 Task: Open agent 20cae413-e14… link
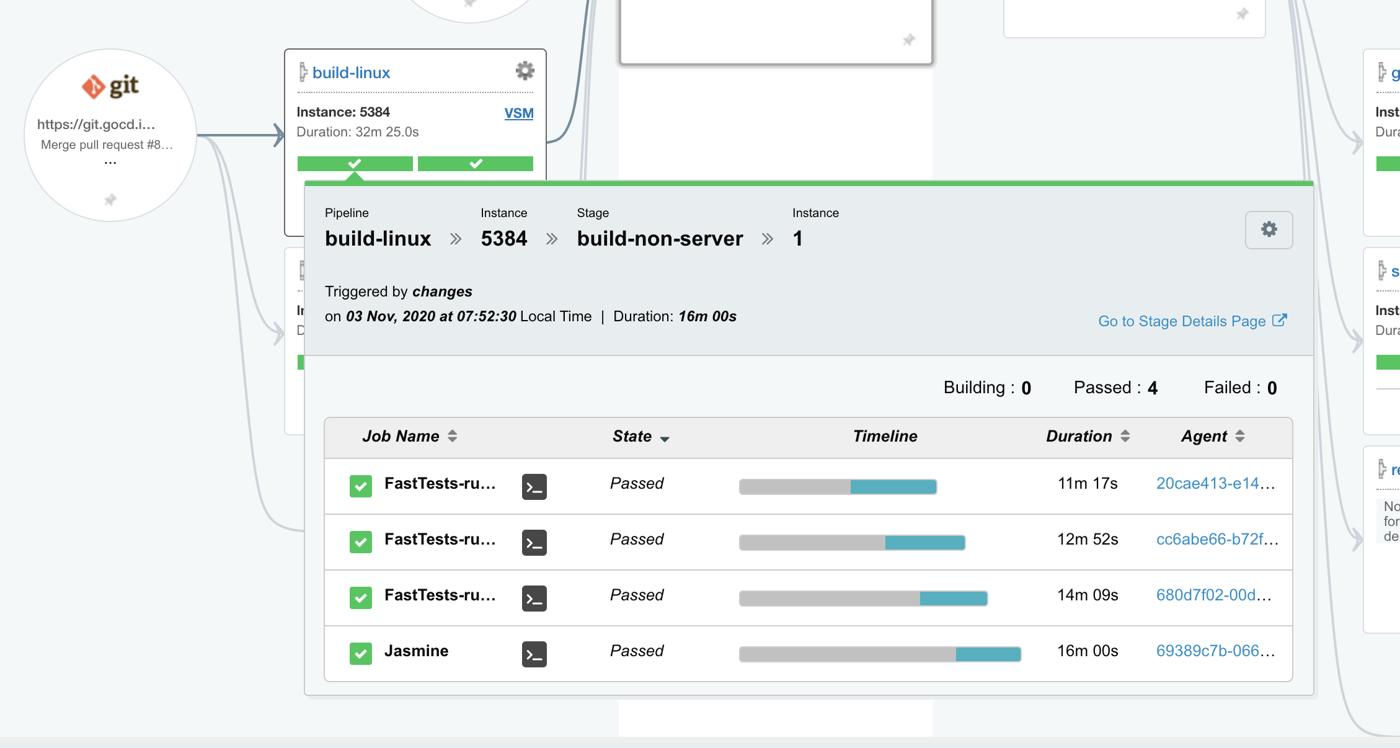[1215, 484]
